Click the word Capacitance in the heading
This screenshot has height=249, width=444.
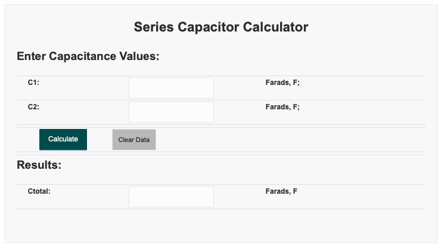pos(82,56)
